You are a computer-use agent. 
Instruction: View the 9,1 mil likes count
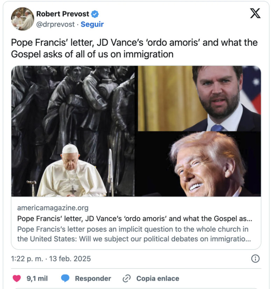(x=37, y=278)
